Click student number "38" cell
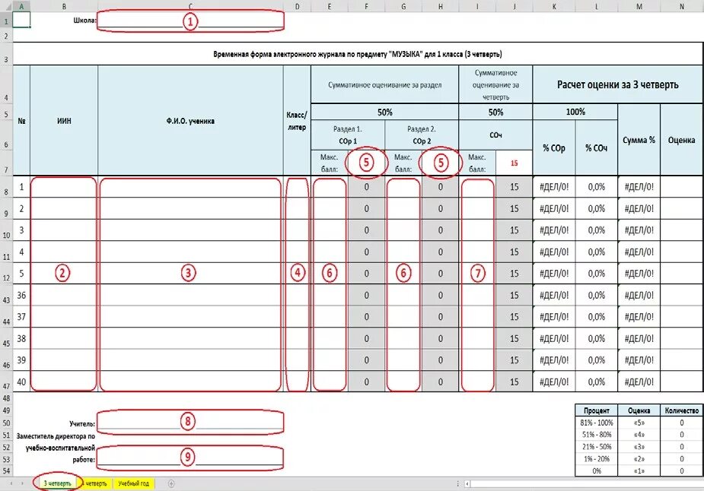 point(21,338)
